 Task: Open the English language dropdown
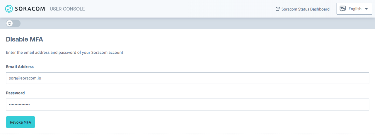355,9
